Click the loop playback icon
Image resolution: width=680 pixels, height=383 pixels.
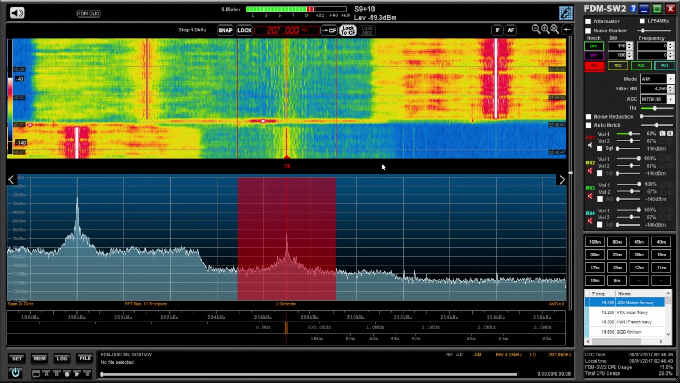[36, 374]
